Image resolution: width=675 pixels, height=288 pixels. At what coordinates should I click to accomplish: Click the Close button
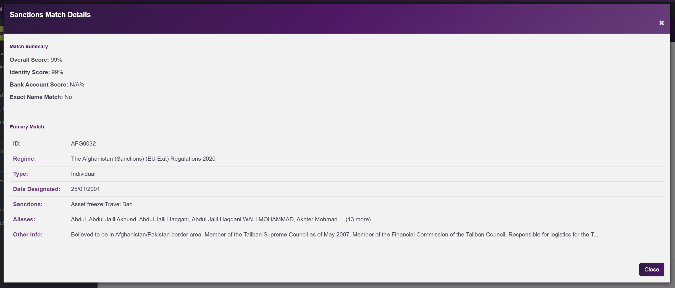[x=651, y=269]
